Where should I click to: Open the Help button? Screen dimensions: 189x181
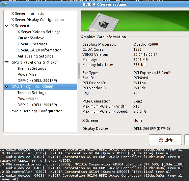[x=165, y=140]
